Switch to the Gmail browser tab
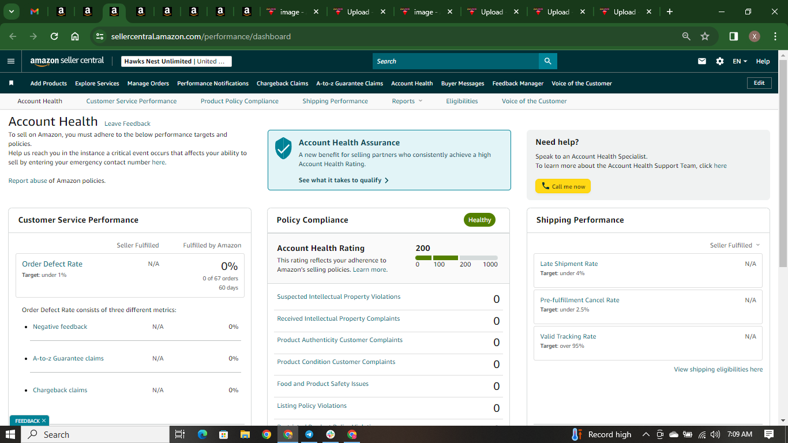The height and width of the screenshot is (443, 788). (35, 12)
